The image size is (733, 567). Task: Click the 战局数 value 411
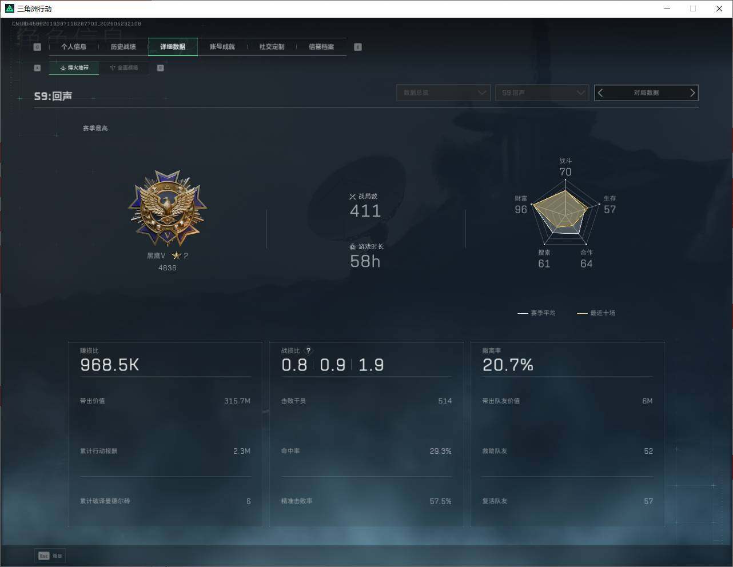pyautogui.click(x=365, y=211)
